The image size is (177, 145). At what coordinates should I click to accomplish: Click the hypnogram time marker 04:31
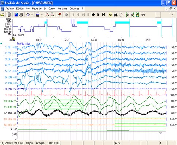(121, 40)
